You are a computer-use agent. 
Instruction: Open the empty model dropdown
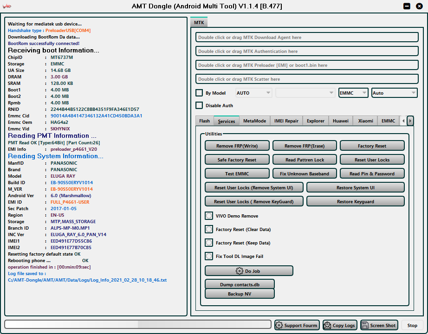305,93
